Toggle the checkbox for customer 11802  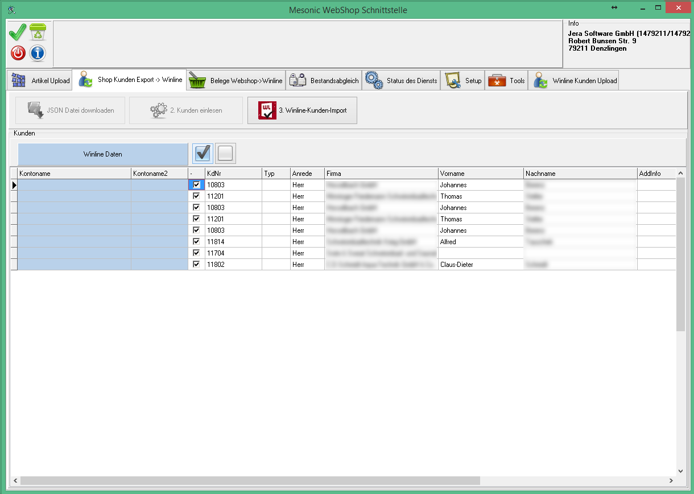[196, 264]
